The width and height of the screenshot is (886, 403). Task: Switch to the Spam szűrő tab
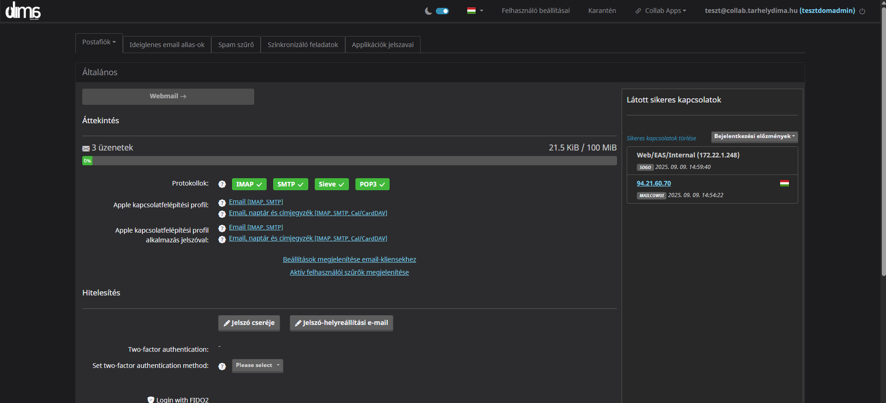[x=236, y=45]
